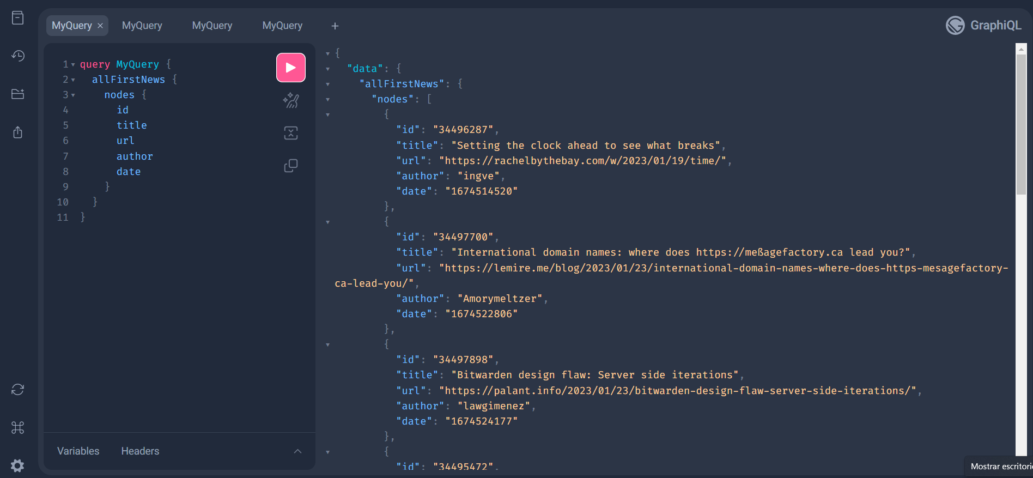The width and height of the screenshot is (1033, 478).
Task: Show query history panel
Action: point(18,56)
